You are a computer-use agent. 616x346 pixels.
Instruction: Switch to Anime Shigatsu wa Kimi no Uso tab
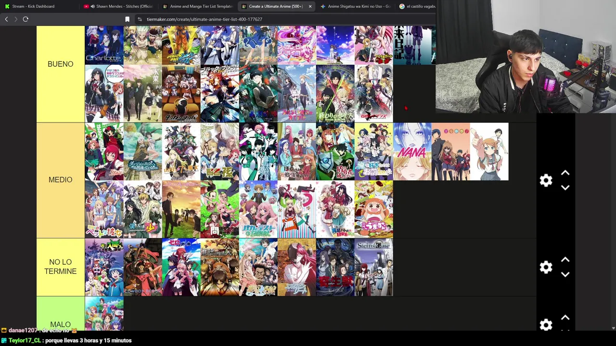pyautogui.click(x=356, y=6)
